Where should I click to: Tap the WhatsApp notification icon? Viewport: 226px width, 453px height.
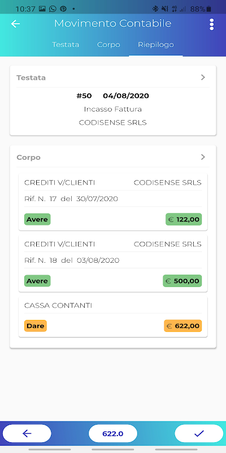[x=53, y=8]
